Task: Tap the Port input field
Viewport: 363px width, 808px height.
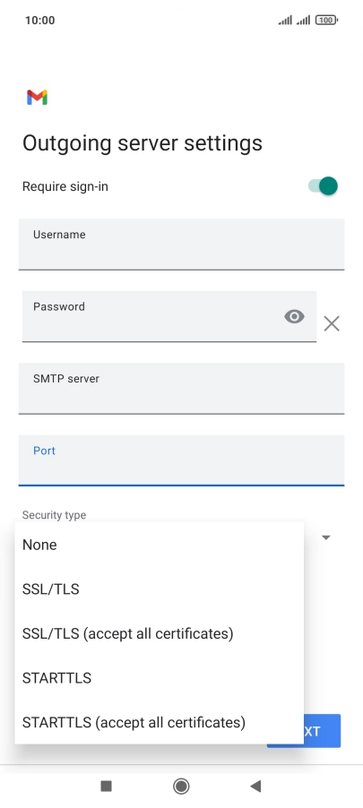Action: click(181, 460)
